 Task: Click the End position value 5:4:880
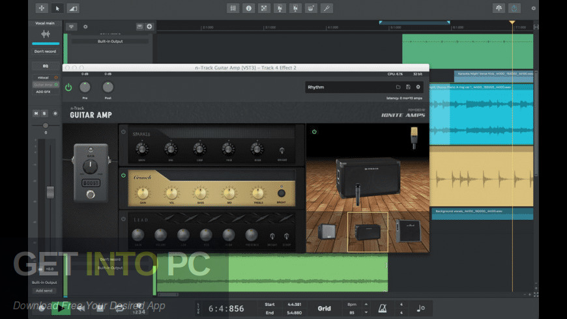coord(295,312)
